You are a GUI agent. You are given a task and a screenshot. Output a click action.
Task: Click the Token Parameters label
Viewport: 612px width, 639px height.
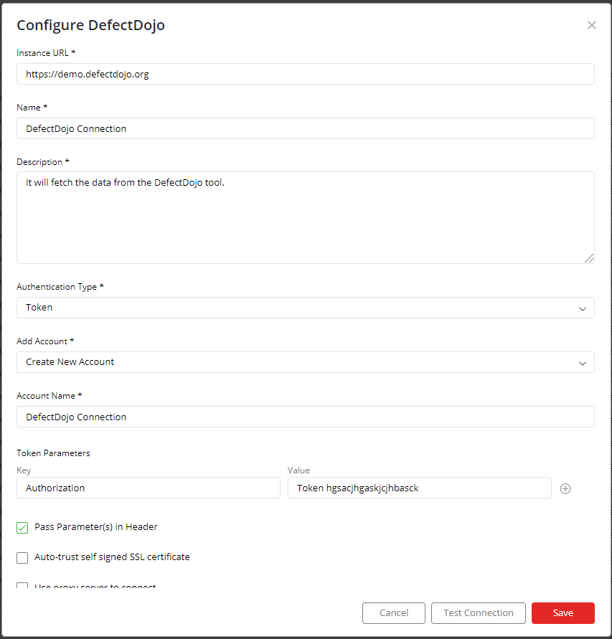point(53,453)
